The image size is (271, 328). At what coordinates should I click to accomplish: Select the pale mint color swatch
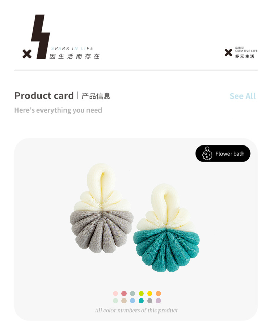click(115, 301)
